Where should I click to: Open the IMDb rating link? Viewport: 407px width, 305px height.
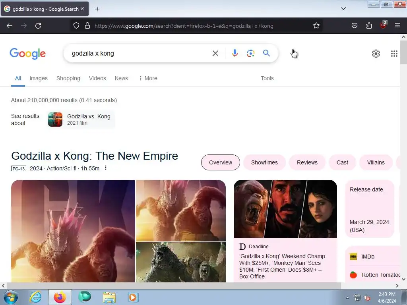point(368,257)
